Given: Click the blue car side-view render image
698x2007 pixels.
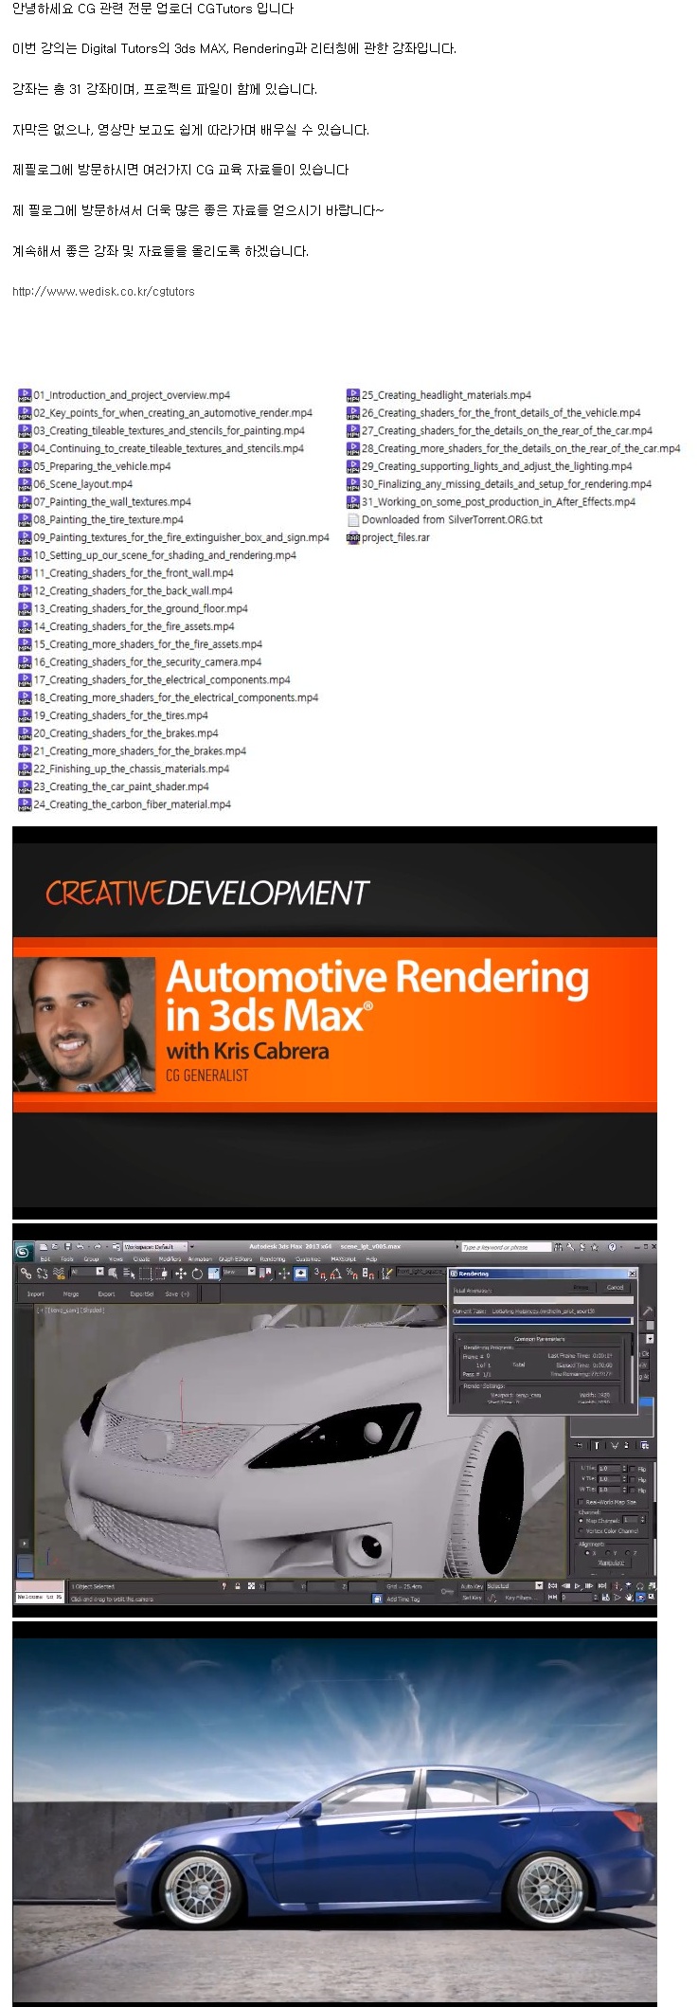Looking at the screenshot, I should tap(334, 1815).
